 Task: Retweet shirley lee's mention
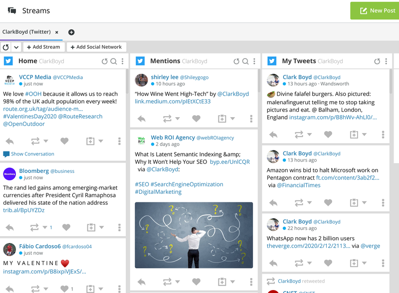167,119
